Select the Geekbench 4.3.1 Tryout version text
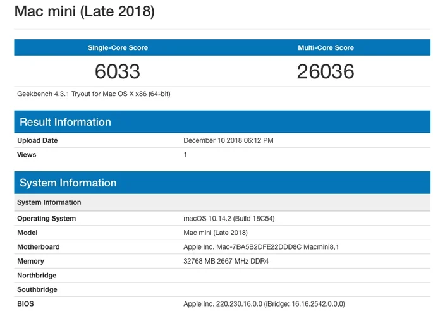 tap(94, 94)
